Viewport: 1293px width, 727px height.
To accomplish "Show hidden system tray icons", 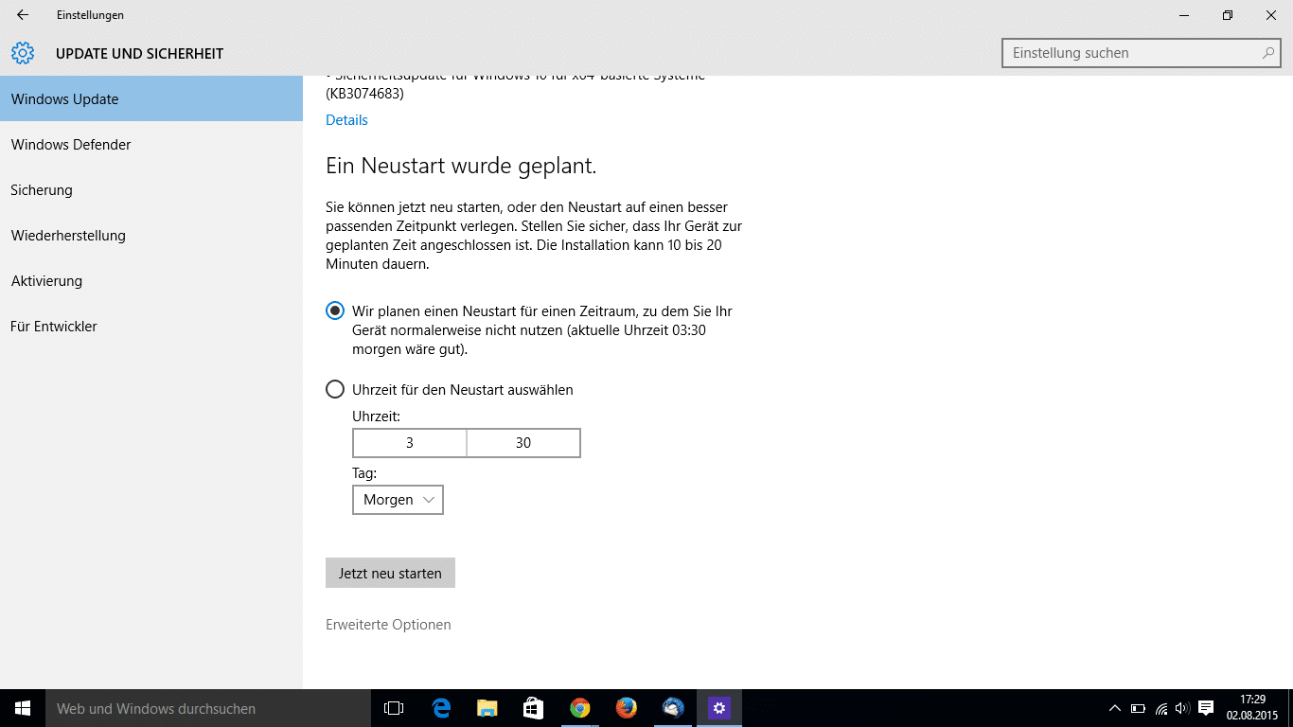I will tap(1115, 708).
